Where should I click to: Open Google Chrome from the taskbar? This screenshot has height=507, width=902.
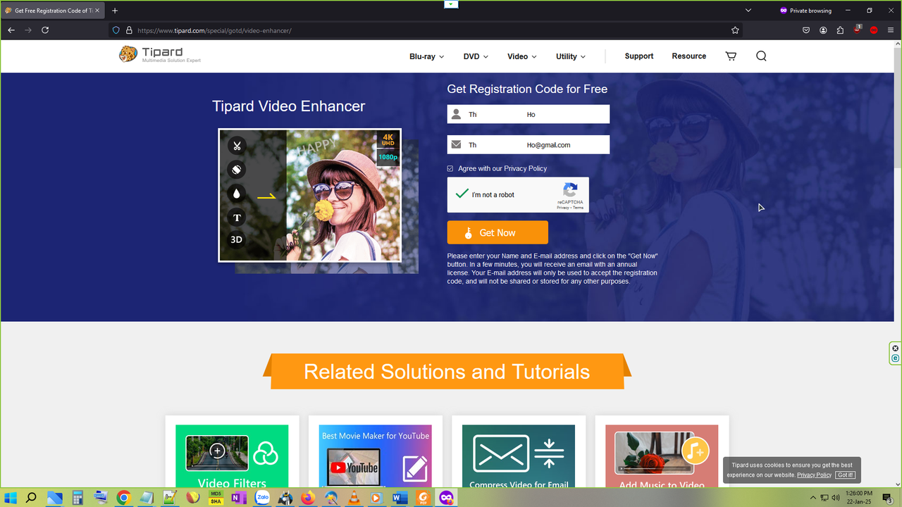123,498
